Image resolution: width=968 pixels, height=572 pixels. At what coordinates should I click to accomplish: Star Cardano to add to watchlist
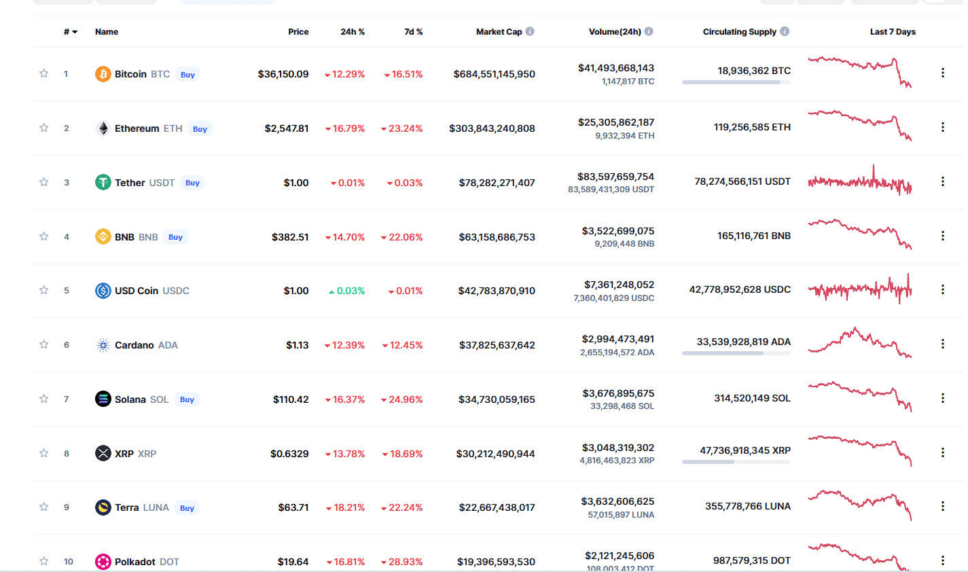click(44, 344)
